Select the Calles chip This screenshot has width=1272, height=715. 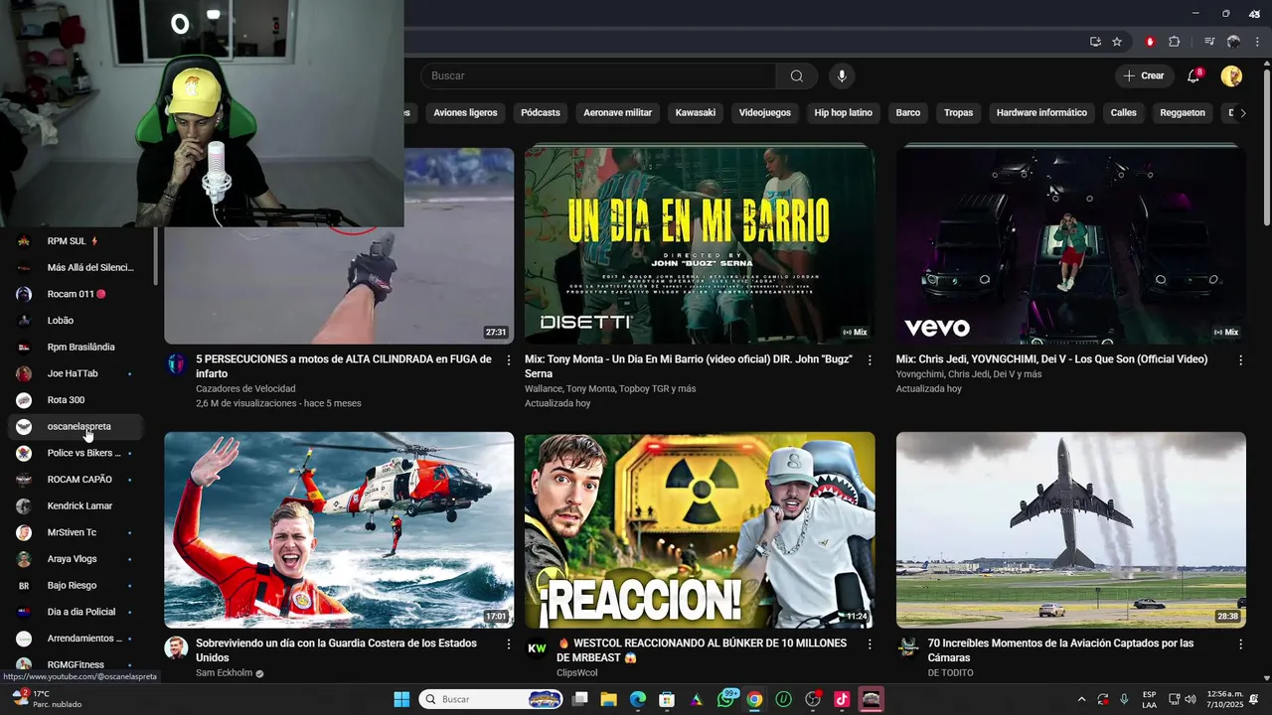click(1124, 113)
